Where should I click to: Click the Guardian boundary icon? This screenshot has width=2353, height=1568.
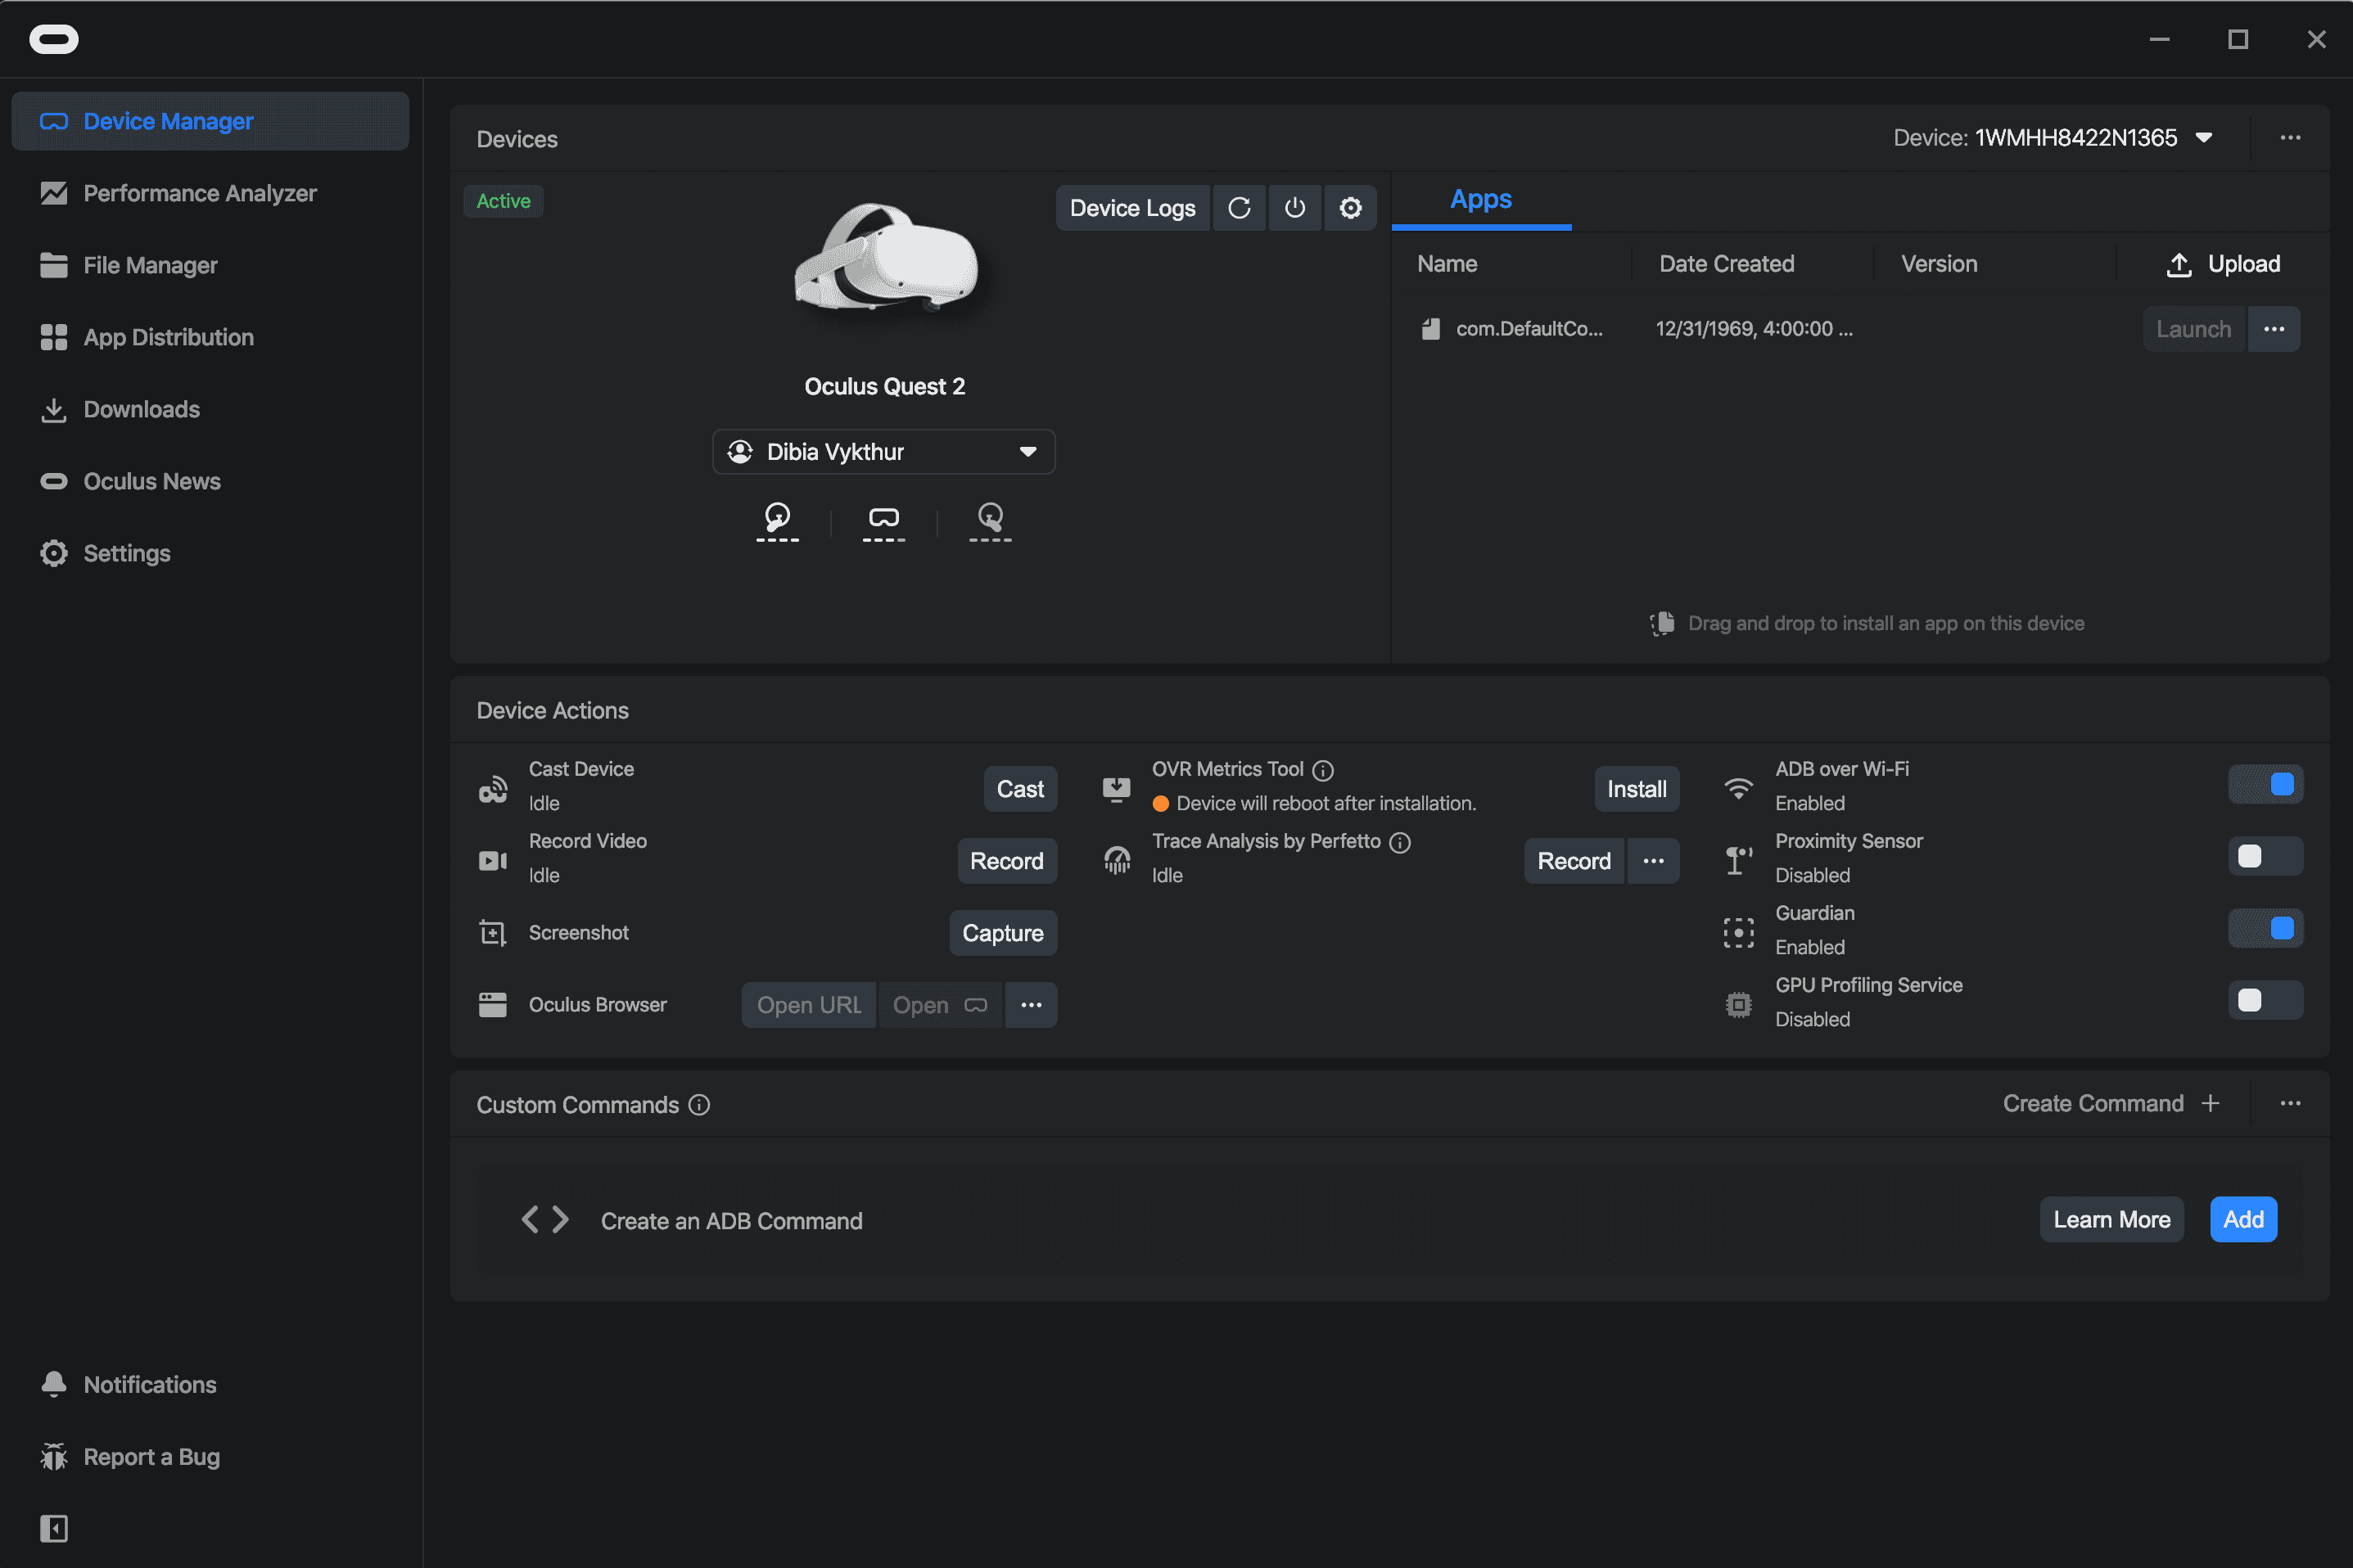pos(1739,933)
